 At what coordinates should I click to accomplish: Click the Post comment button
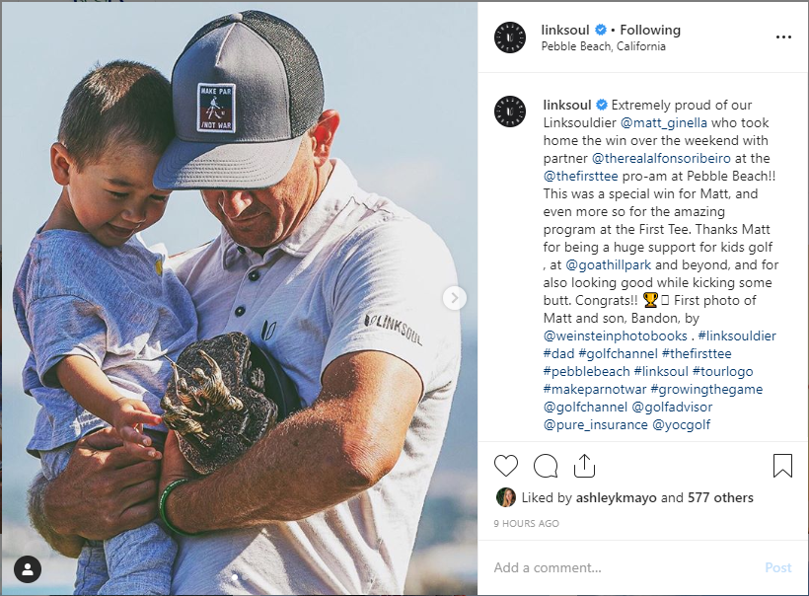coord(778,567)
